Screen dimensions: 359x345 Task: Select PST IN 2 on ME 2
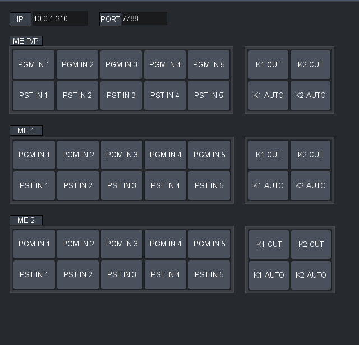tap(78, 275)
